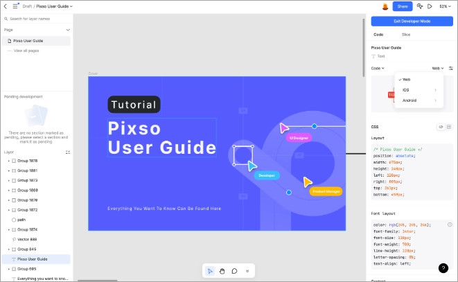Click the yellow cursor arrow on canvas
458x282 pixels.
[307, 182]
